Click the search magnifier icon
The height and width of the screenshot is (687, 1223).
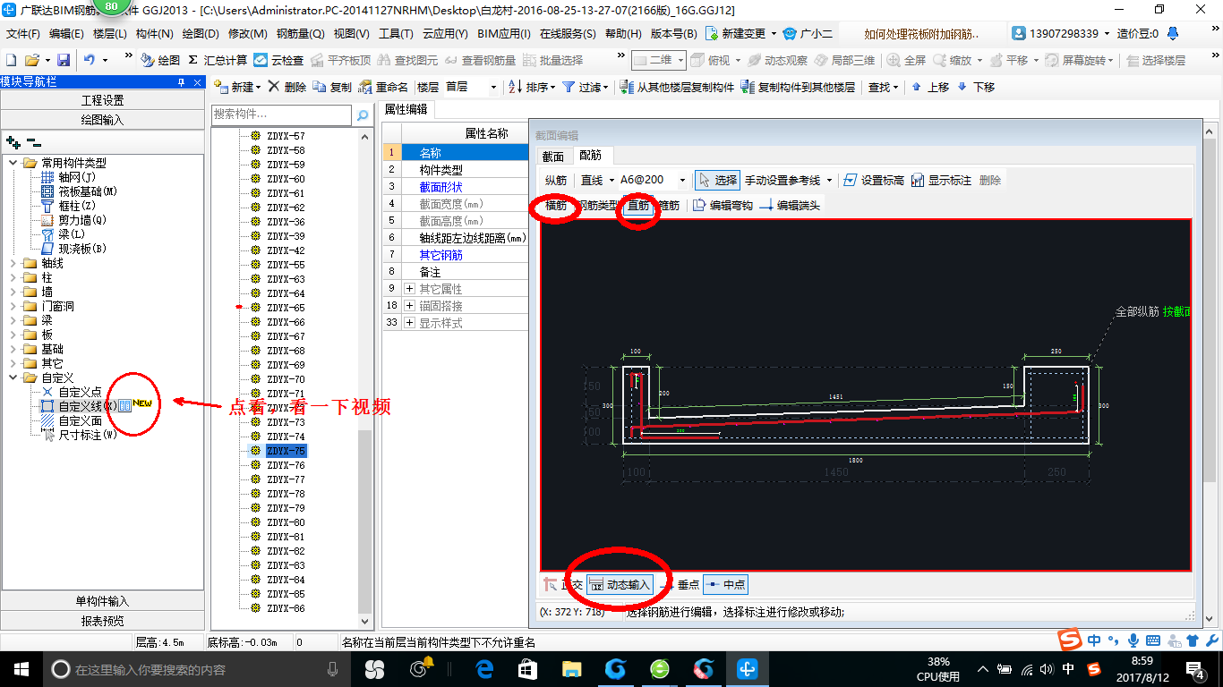(363, 115)
